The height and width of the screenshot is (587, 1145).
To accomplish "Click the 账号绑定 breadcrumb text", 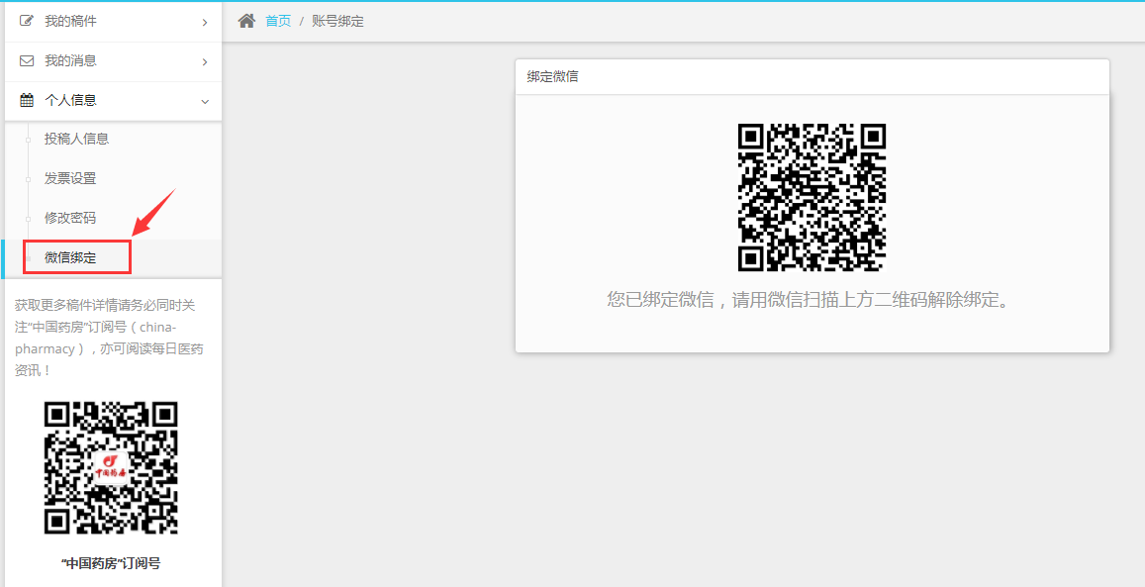I will coord(337,21).
